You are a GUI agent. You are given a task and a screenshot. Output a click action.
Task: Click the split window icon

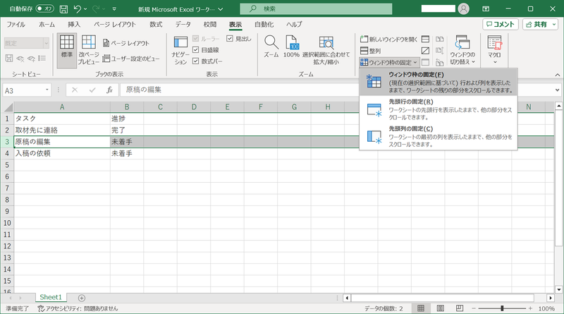click(x=425, y=39)
